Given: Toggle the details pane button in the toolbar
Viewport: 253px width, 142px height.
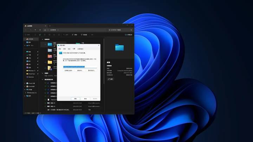Looking at the screenshot, I should tap(129, 35).
